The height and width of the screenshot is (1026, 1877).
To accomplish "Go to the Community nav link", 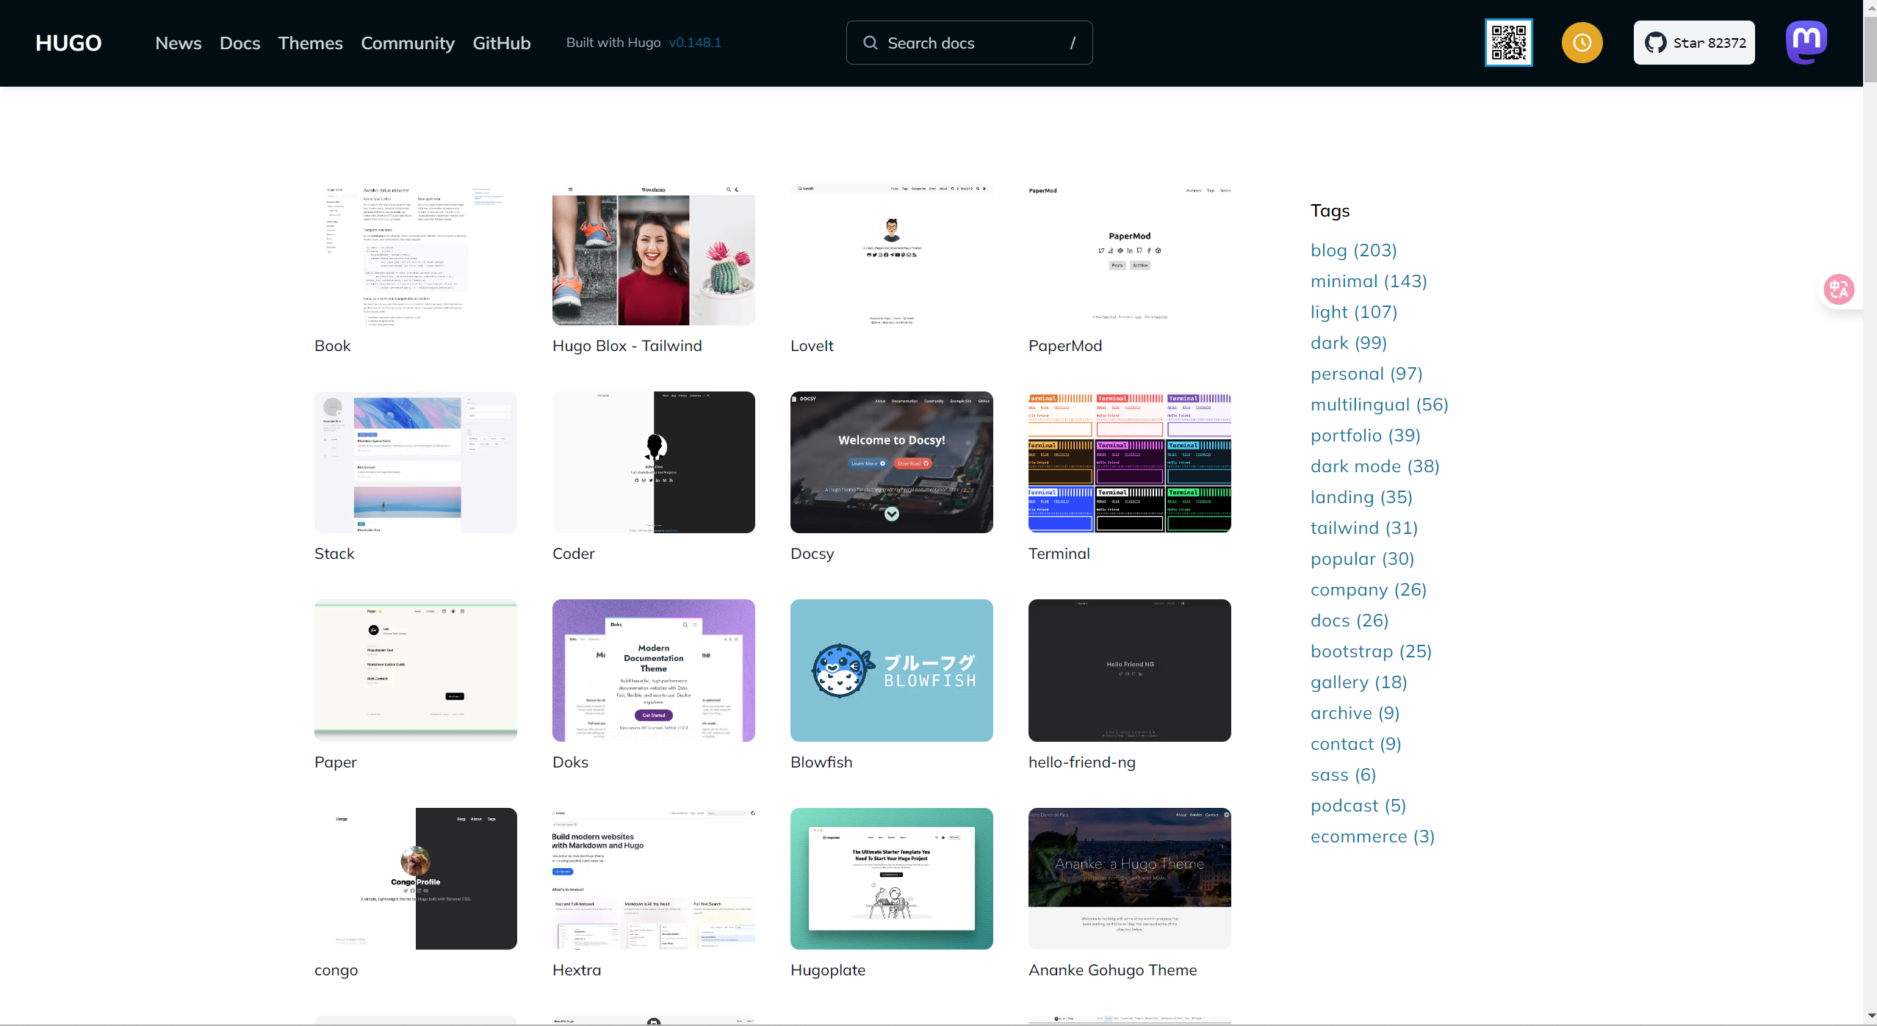I will pyautogui.click(x=407, y=43).
